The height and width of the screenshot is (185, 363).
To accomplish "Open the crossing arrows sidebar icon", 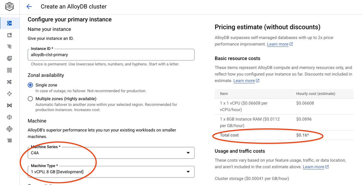I will point(10,82).
